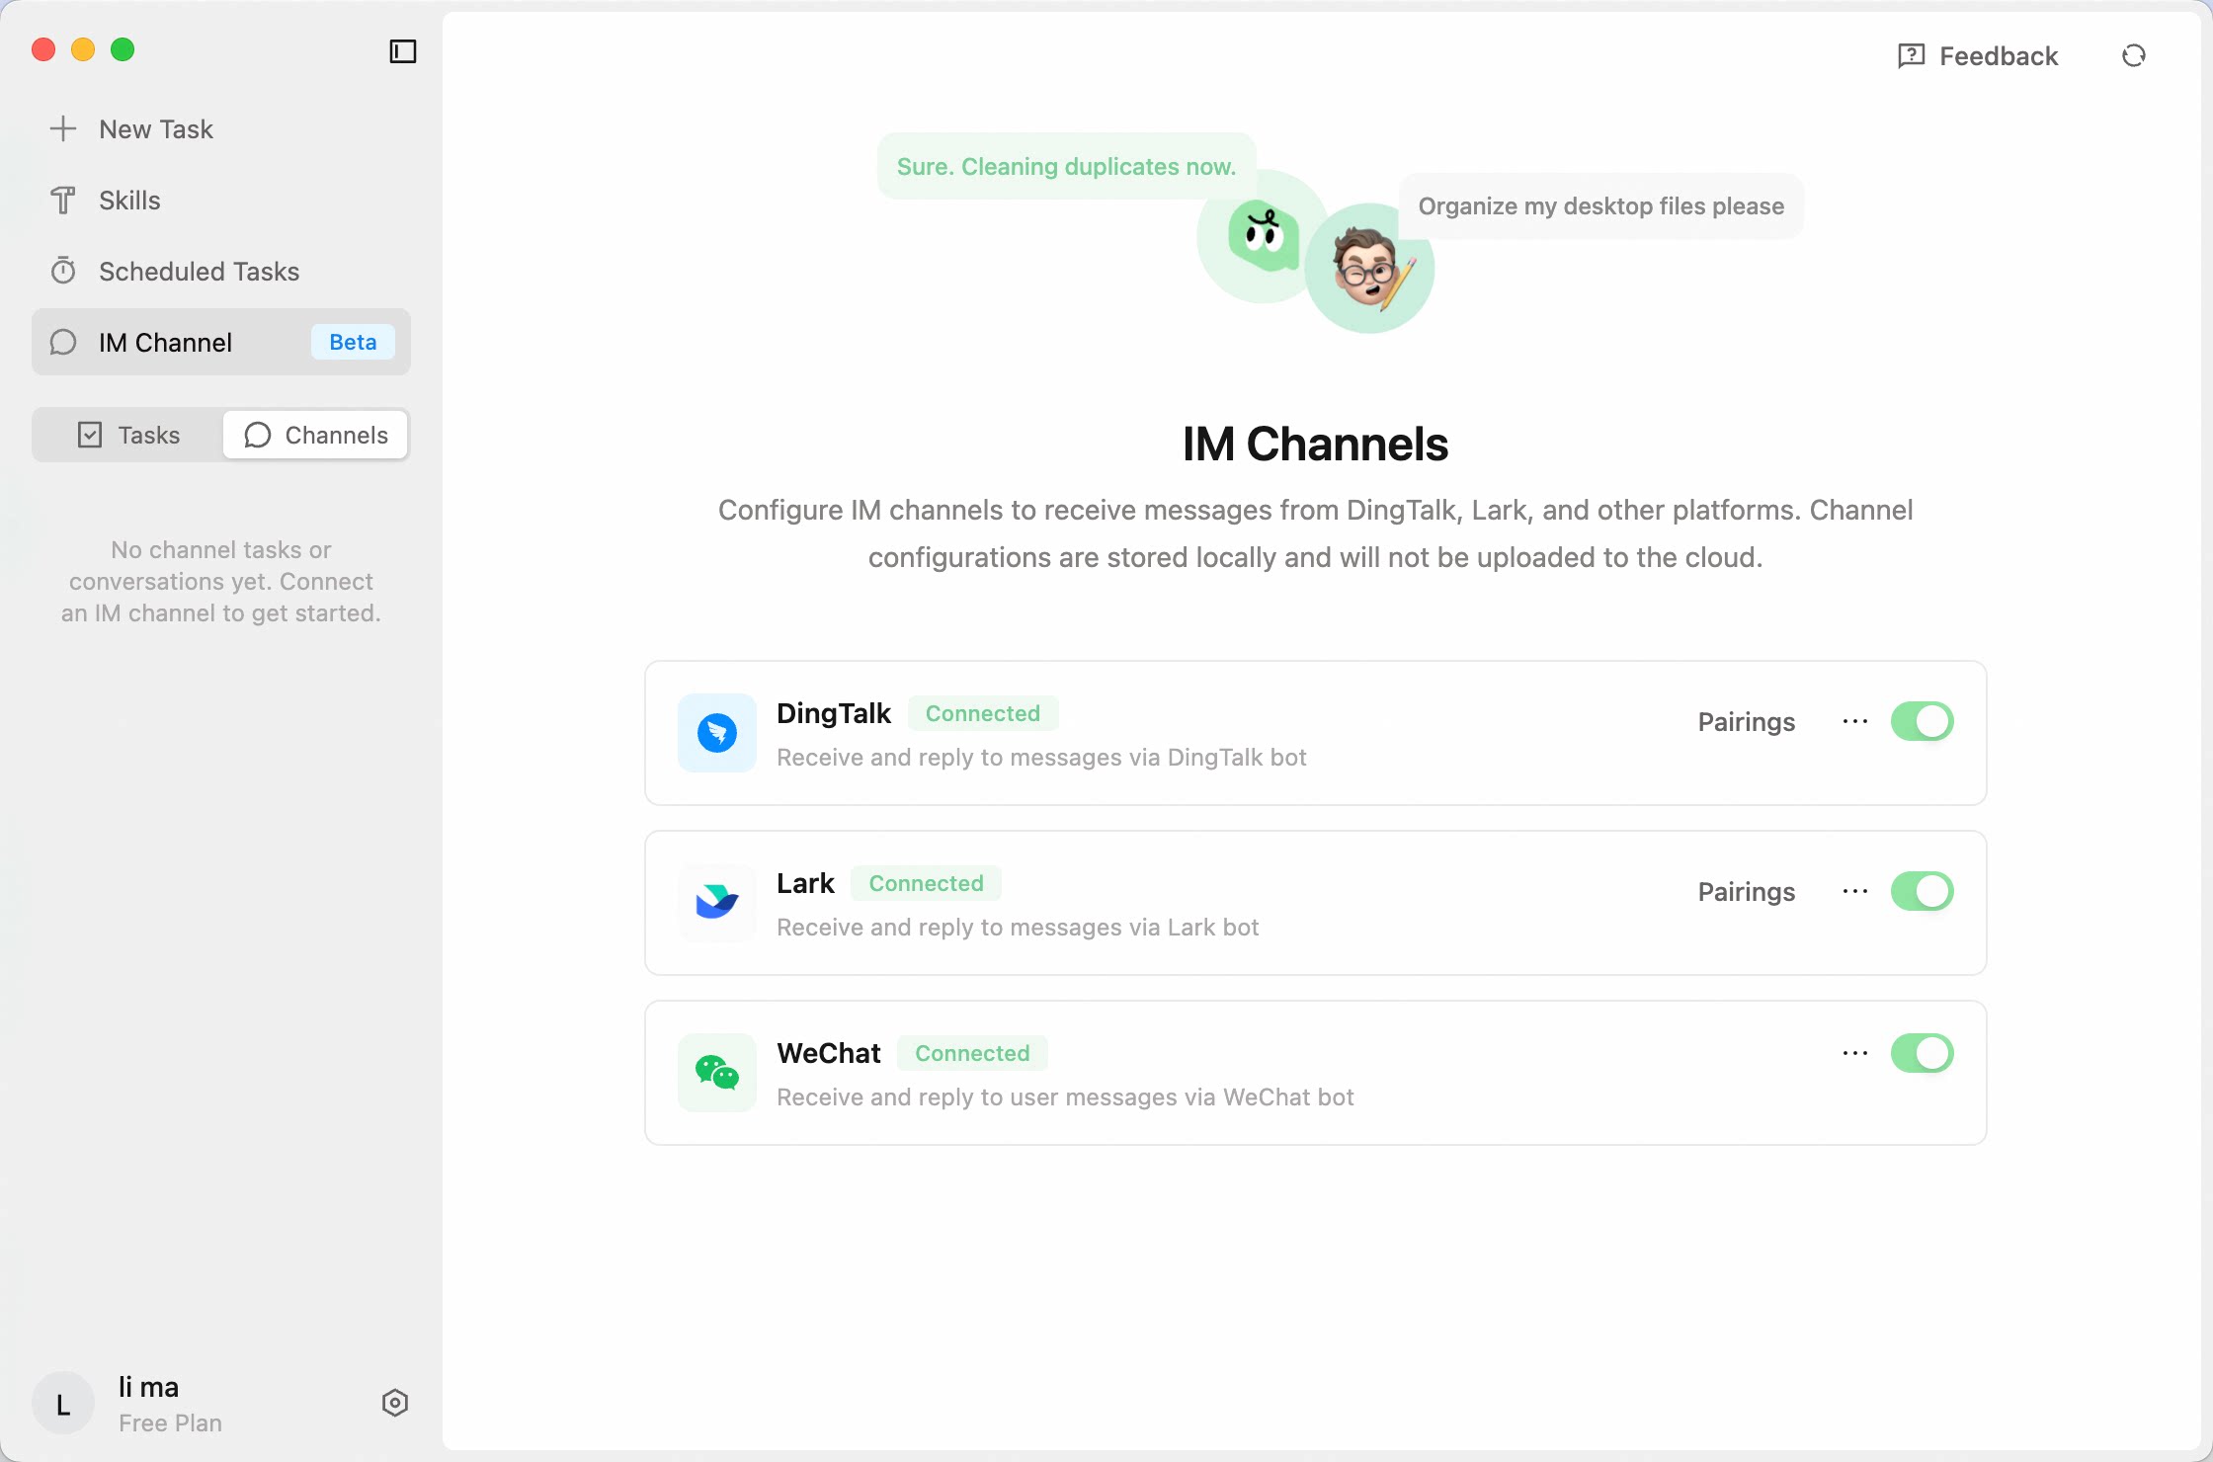Viewport: 2213px width, 1462px height.
Task: Open the WeChat overflow menu
Action: pyautogui.click(x=1853, y=1053)
